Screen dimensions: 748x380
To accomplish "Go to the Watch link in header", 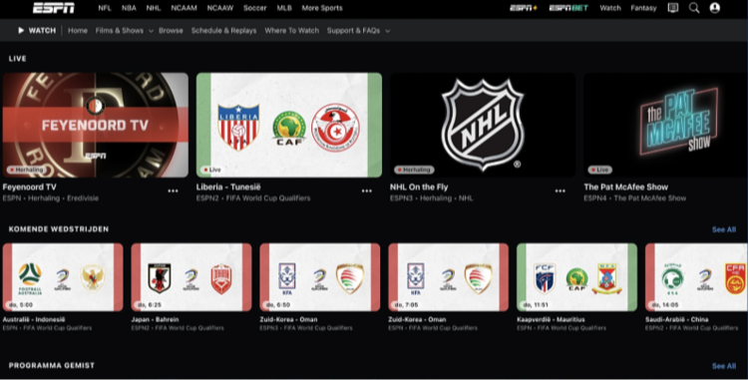I will [610, 8].
